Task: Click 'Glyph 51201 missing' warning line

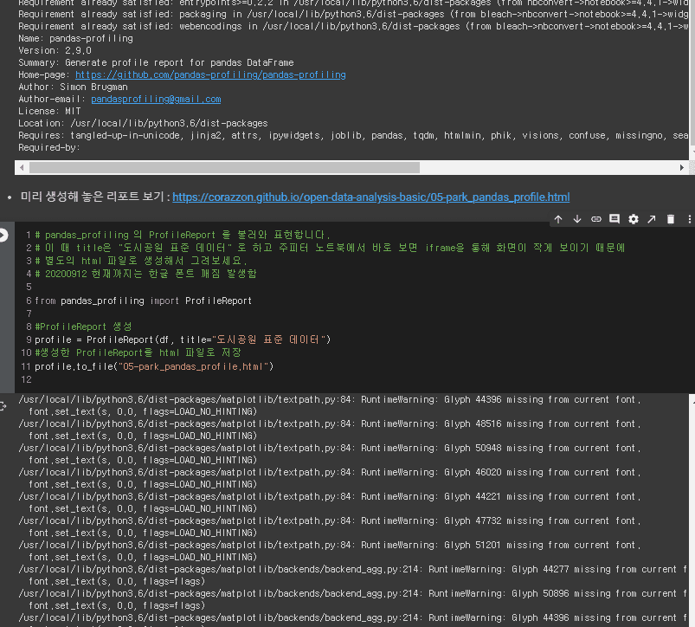Action: (330, 545)
